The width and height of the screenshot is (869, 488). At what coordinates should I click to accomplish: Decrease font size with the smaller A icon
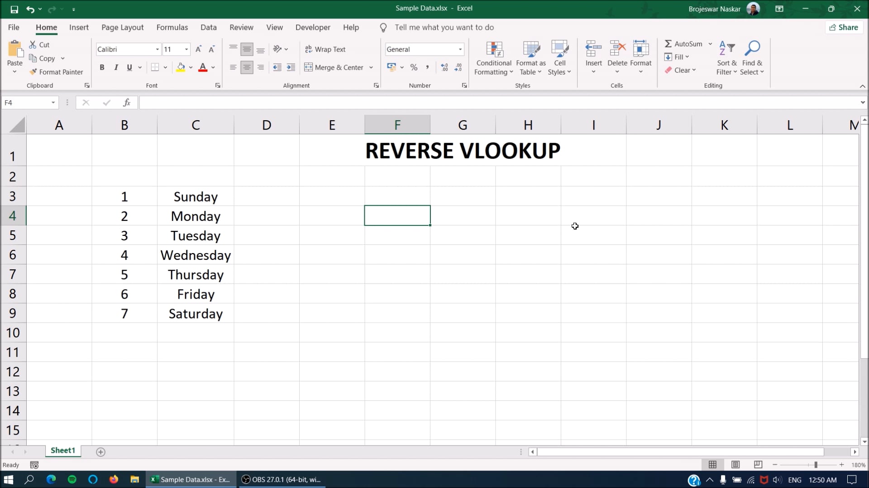click(x=211, y=49)
